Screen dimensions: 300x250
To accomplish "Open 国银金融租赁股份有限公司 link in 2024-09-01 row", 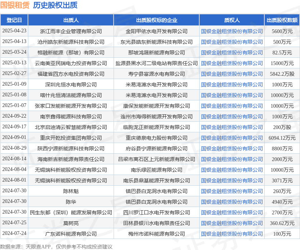I will point(232,138).
